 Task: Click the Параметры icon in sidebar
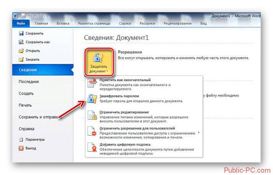[x=21, y=140]
